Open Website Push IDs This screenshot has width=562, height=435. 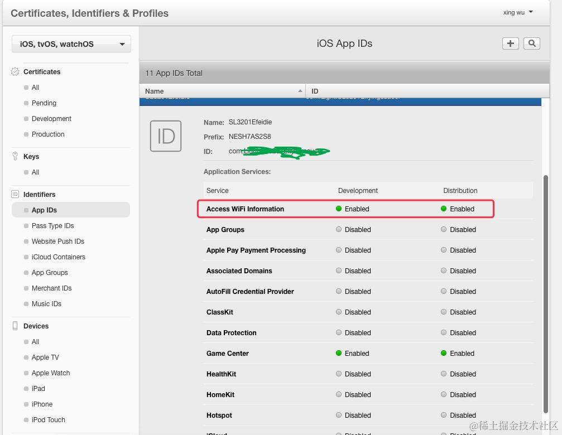click(57, 241)
